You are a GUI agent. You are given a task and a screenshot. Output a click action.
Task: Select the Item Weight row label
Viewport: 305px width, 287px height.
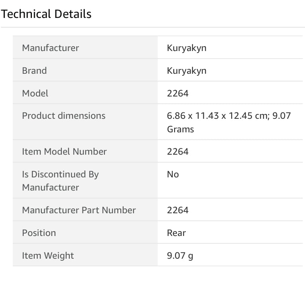[48, 256]
